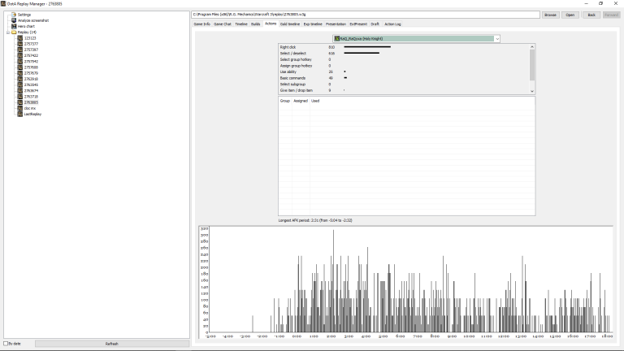The width and height of the screenshot is (624, 351).
Task: Select replay 2763674 in the tree
Action: click(31, 91)
